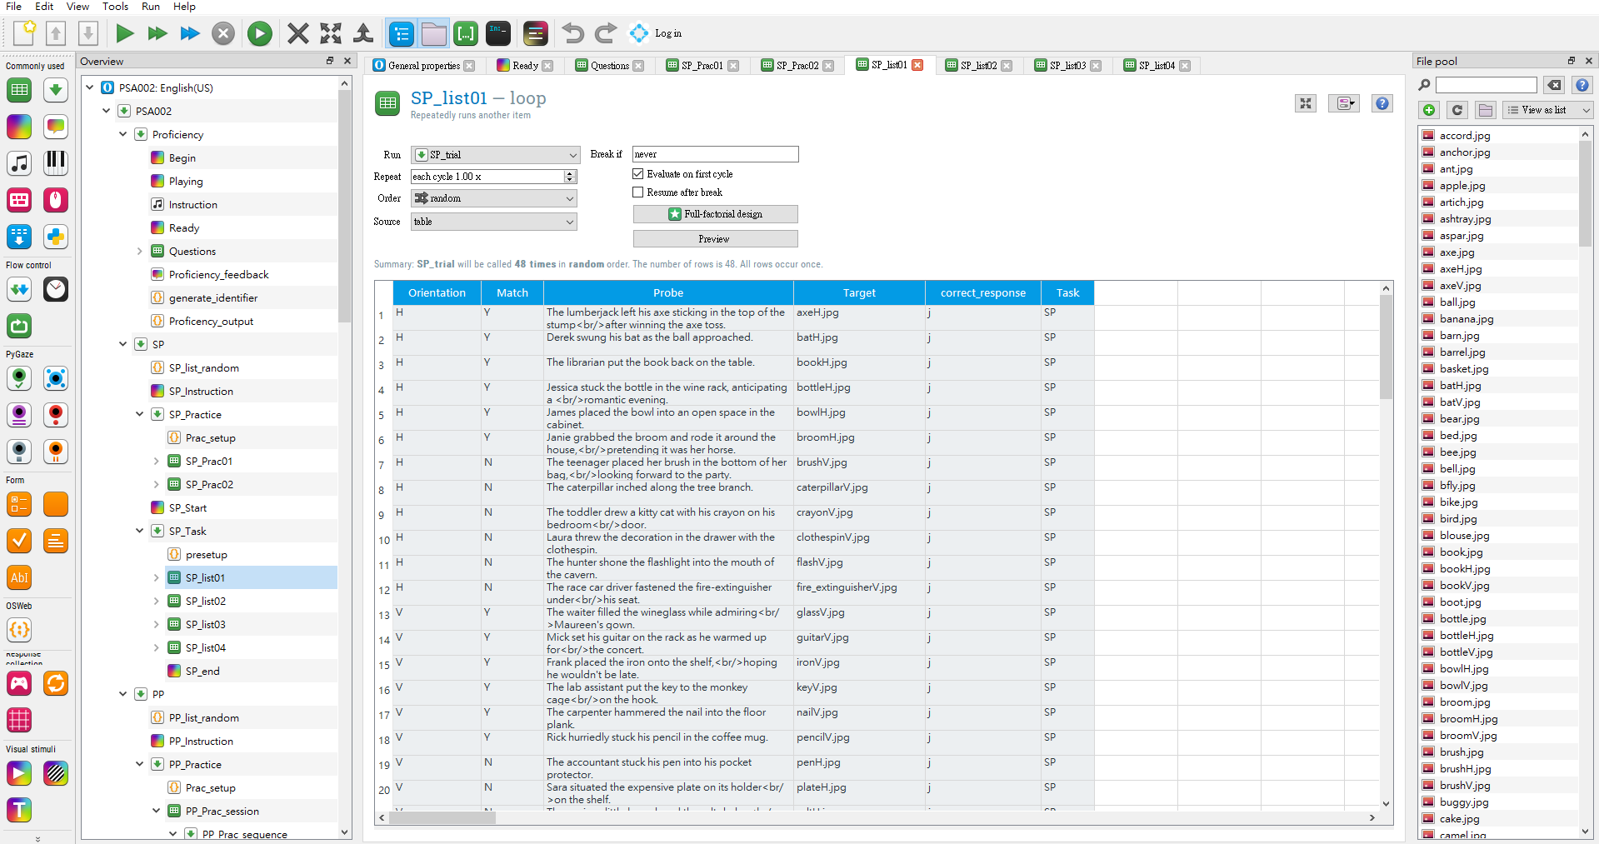
Task: Click the file pool search field
Action: pyautogui.click(x=1486, y=85)
